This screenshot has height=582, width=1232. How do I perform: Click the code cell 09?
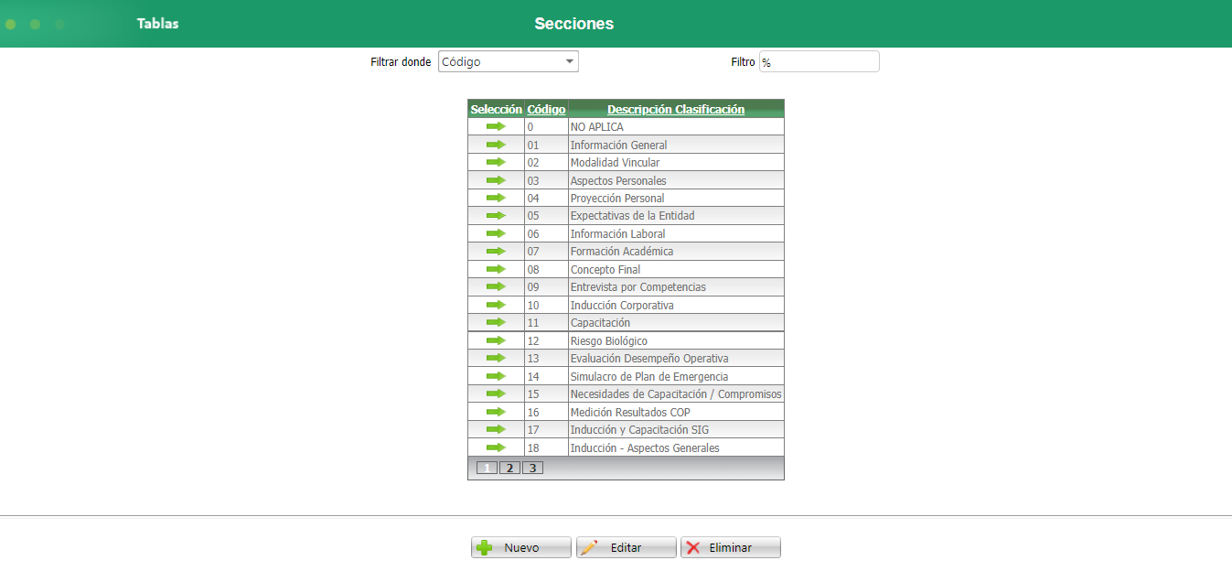tap(546, 286)
